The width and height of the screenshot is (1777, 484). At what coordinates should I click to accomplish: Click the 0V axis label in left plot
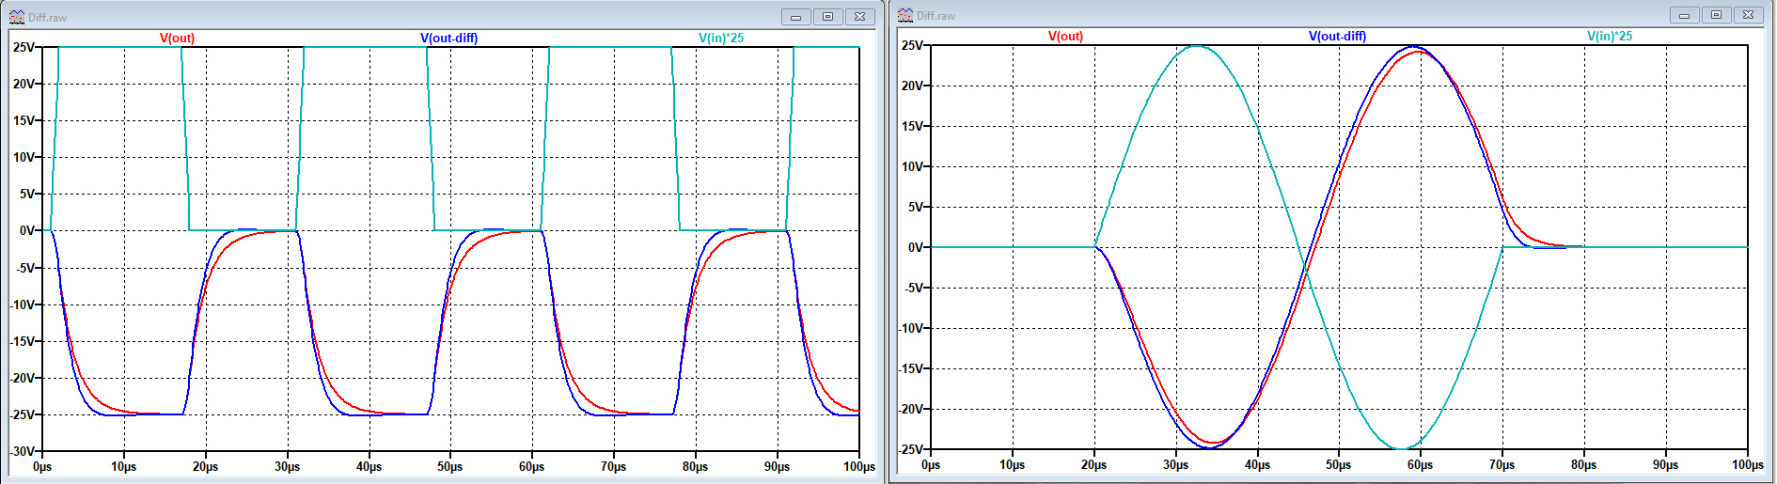click(x=26, y=230)
